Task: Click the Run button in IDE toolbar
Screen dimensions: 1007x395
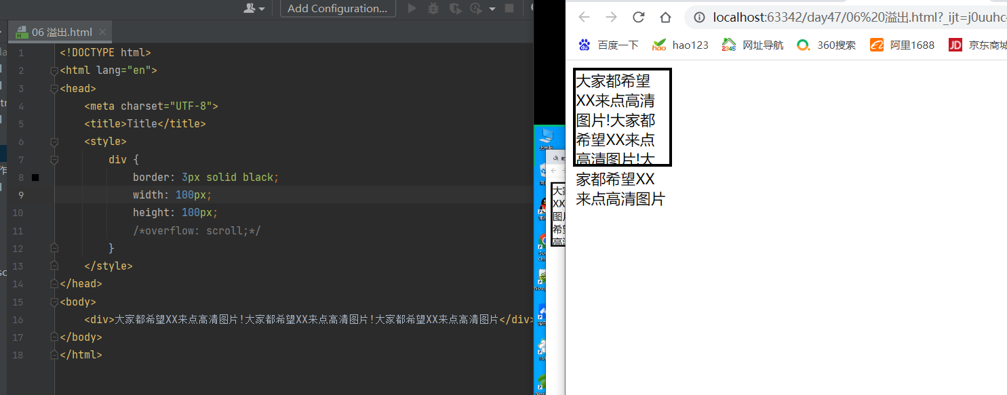Action: [x=412, y=8]
